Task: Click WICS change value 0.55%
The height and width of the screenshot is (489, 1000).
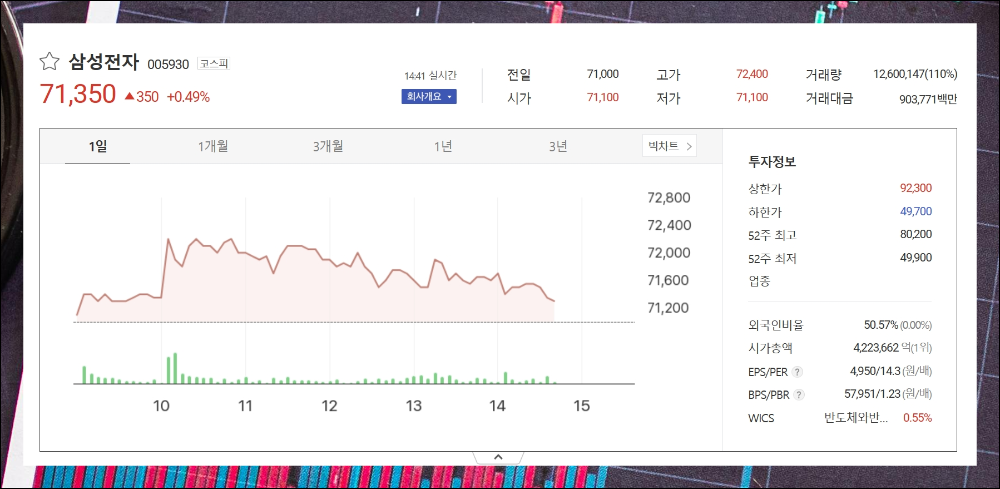Action: [x=917, y=418]
